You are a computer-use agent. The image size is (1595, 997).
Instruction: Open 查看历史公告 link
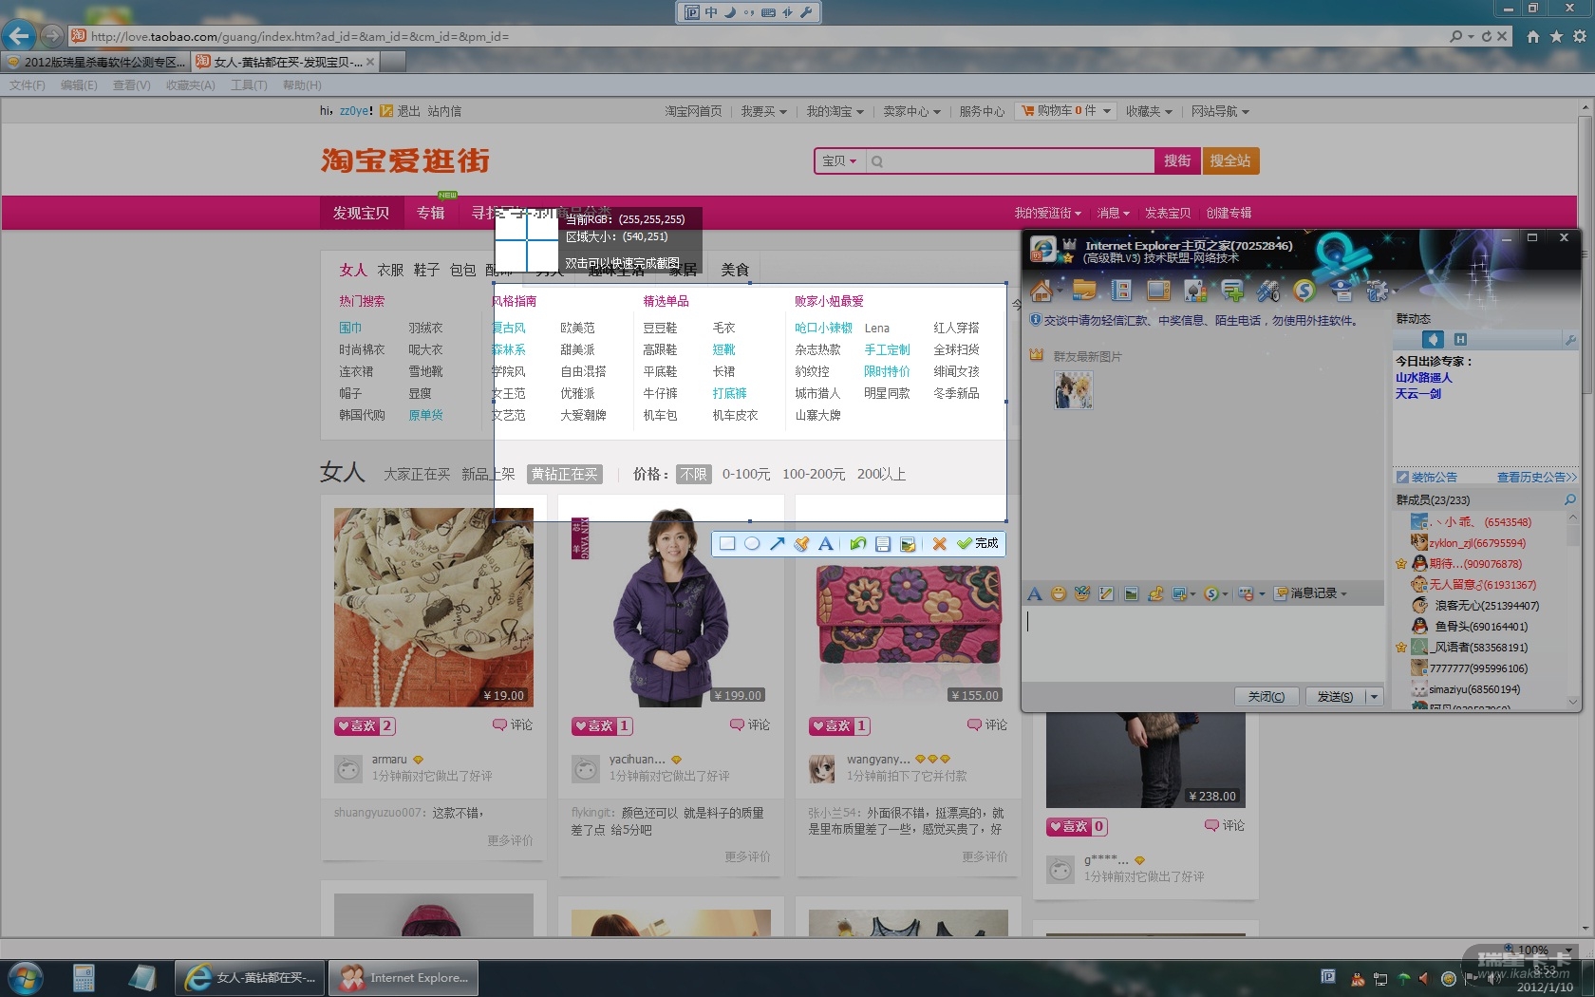1537,478
